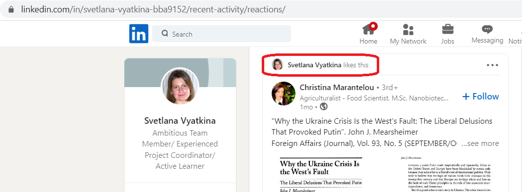Open the Jobs briefcase icon

[x=448, y=30]
